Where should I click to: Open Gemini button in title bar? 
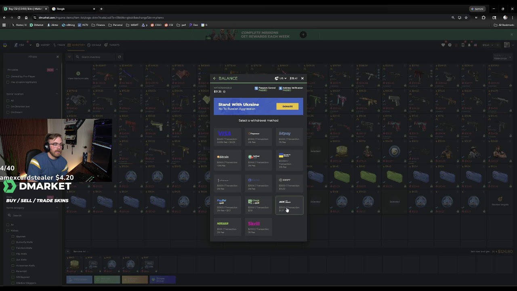(x=477, y=8)
